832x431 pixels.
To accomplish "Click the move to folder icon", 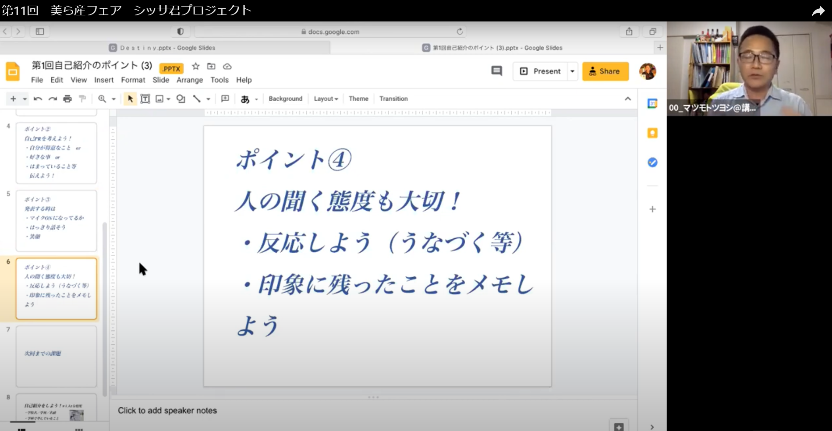I will (x=211, y=67).
